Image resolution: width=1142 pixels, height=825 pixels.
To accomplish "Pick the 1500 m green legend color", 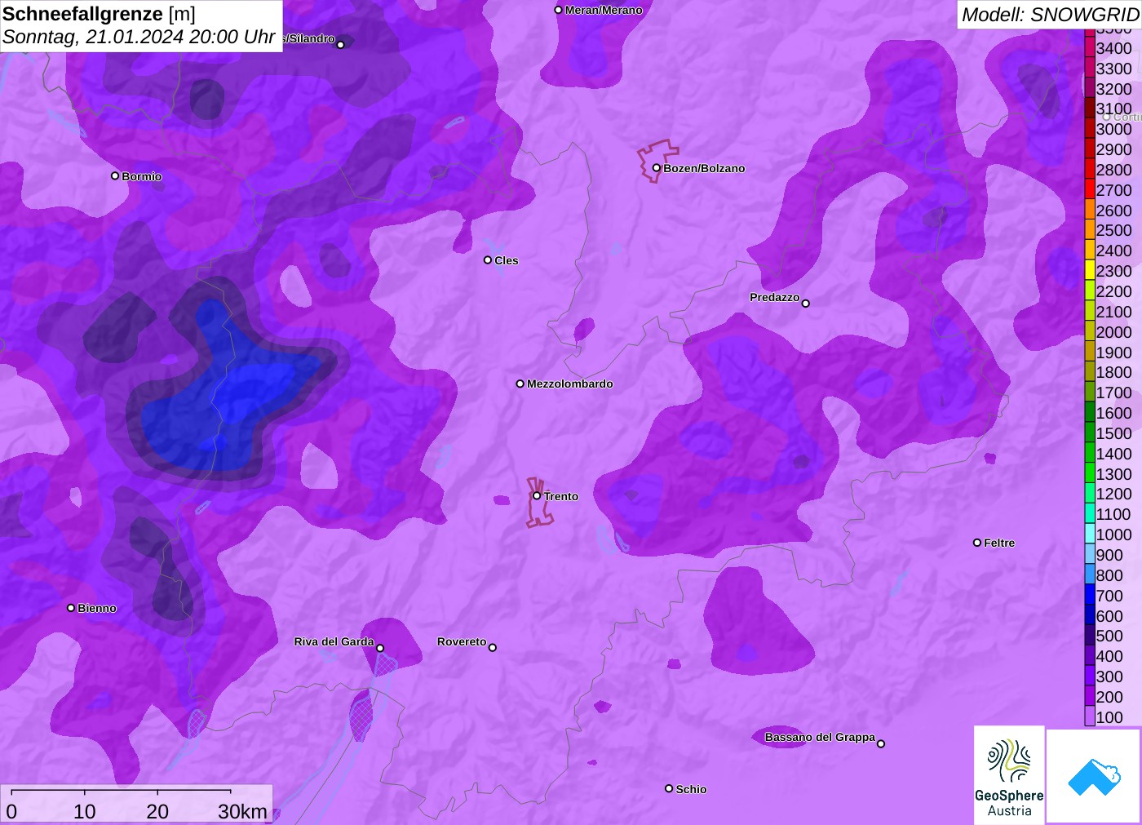I will (x=1090, y=433).
